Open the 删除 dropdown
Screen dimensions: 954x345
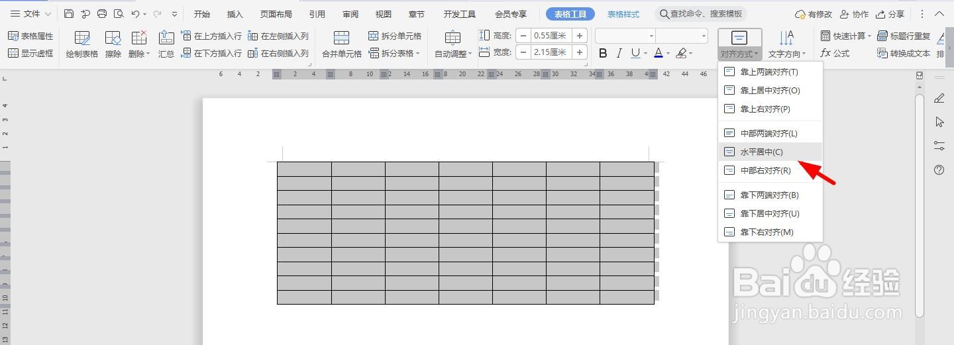(x=139, y=45)
